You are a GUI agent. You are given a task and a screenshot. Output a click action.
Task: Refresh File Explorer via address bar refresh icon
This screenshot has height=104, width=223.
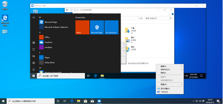(x=142, y=18)
